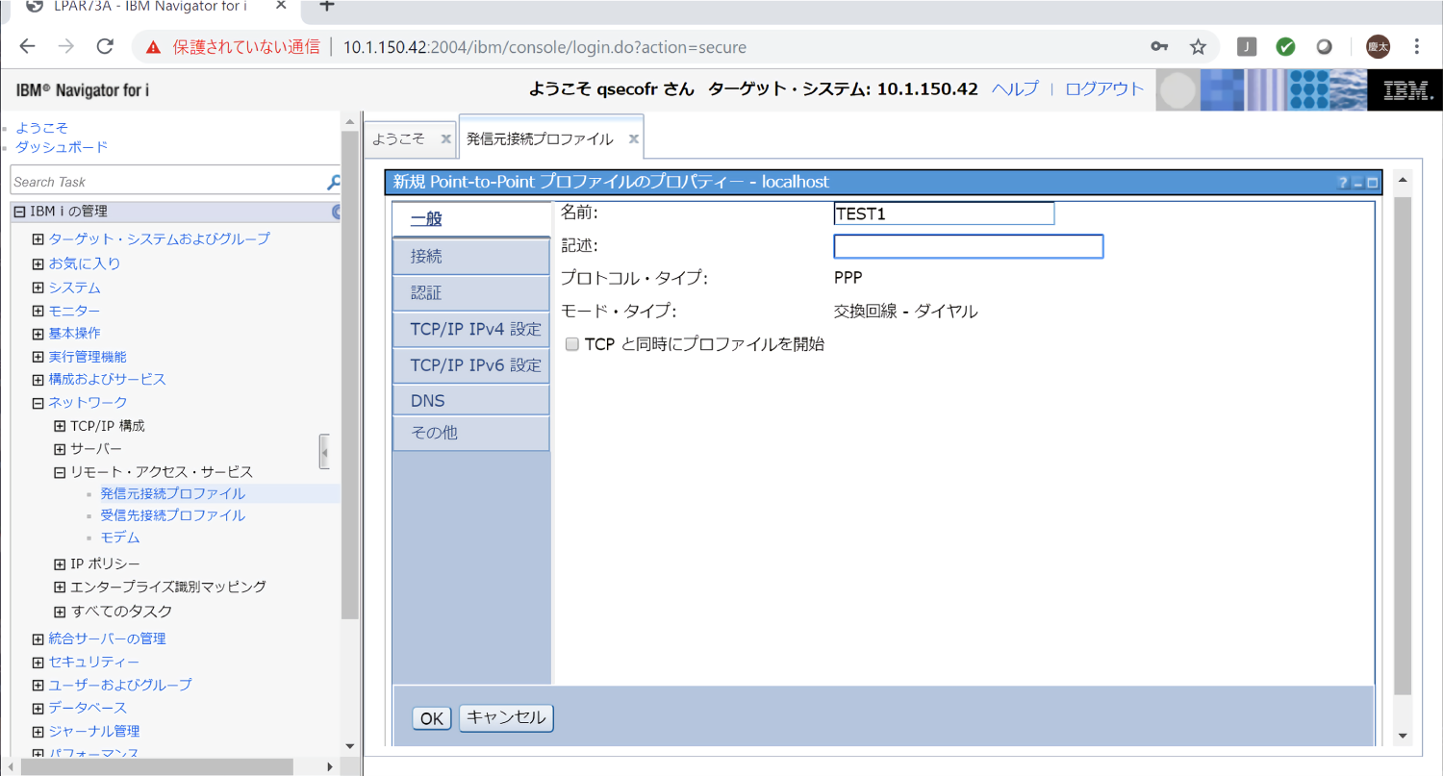The image size is (1443, 776).
Task: Open the その他 tab
Action: [x=471, y=434]
